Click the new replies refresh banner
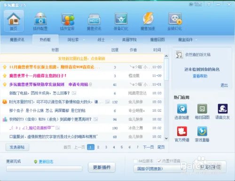The height and width of the screenshot is (181, 235). point(82,58)
